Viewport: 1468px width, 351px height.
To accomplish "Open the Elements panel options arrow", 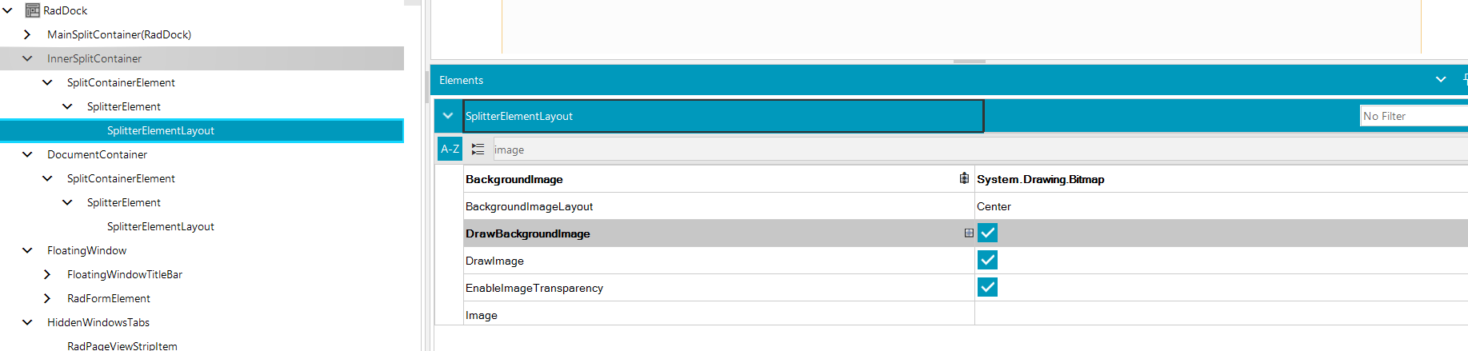I will pos(1440,80).
